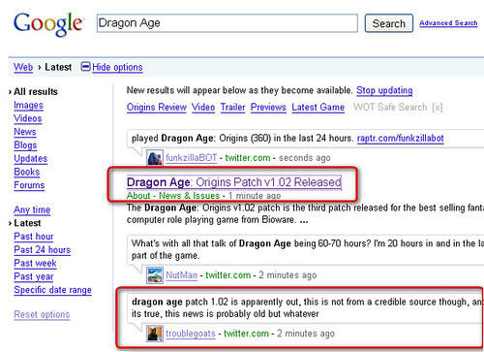Limit results to Past hour
The height and width of the screenshot is (352, 484).
click(x=34, y=237)
